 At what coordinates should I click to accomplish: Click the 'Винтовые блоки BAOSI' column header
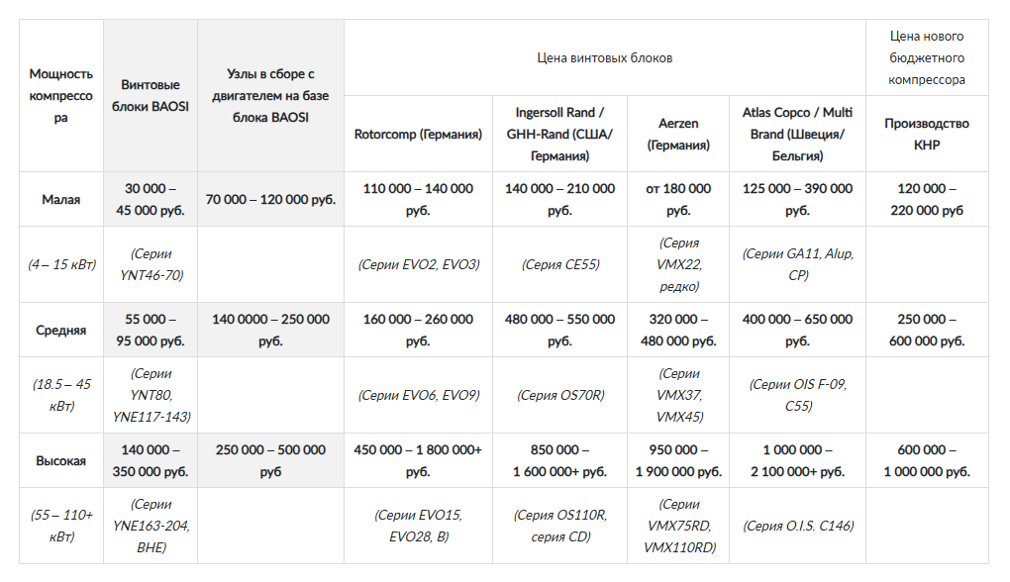151,95
